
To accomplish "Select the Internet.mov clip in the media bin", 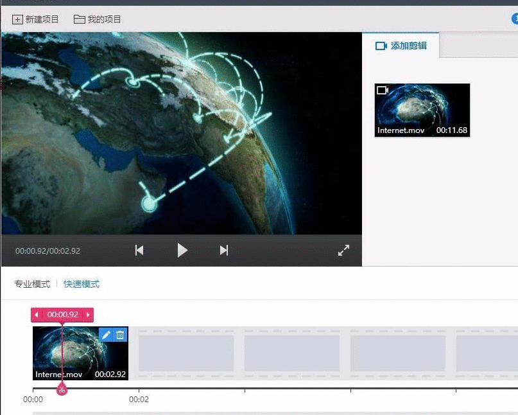I will click(x=422, y=109).
